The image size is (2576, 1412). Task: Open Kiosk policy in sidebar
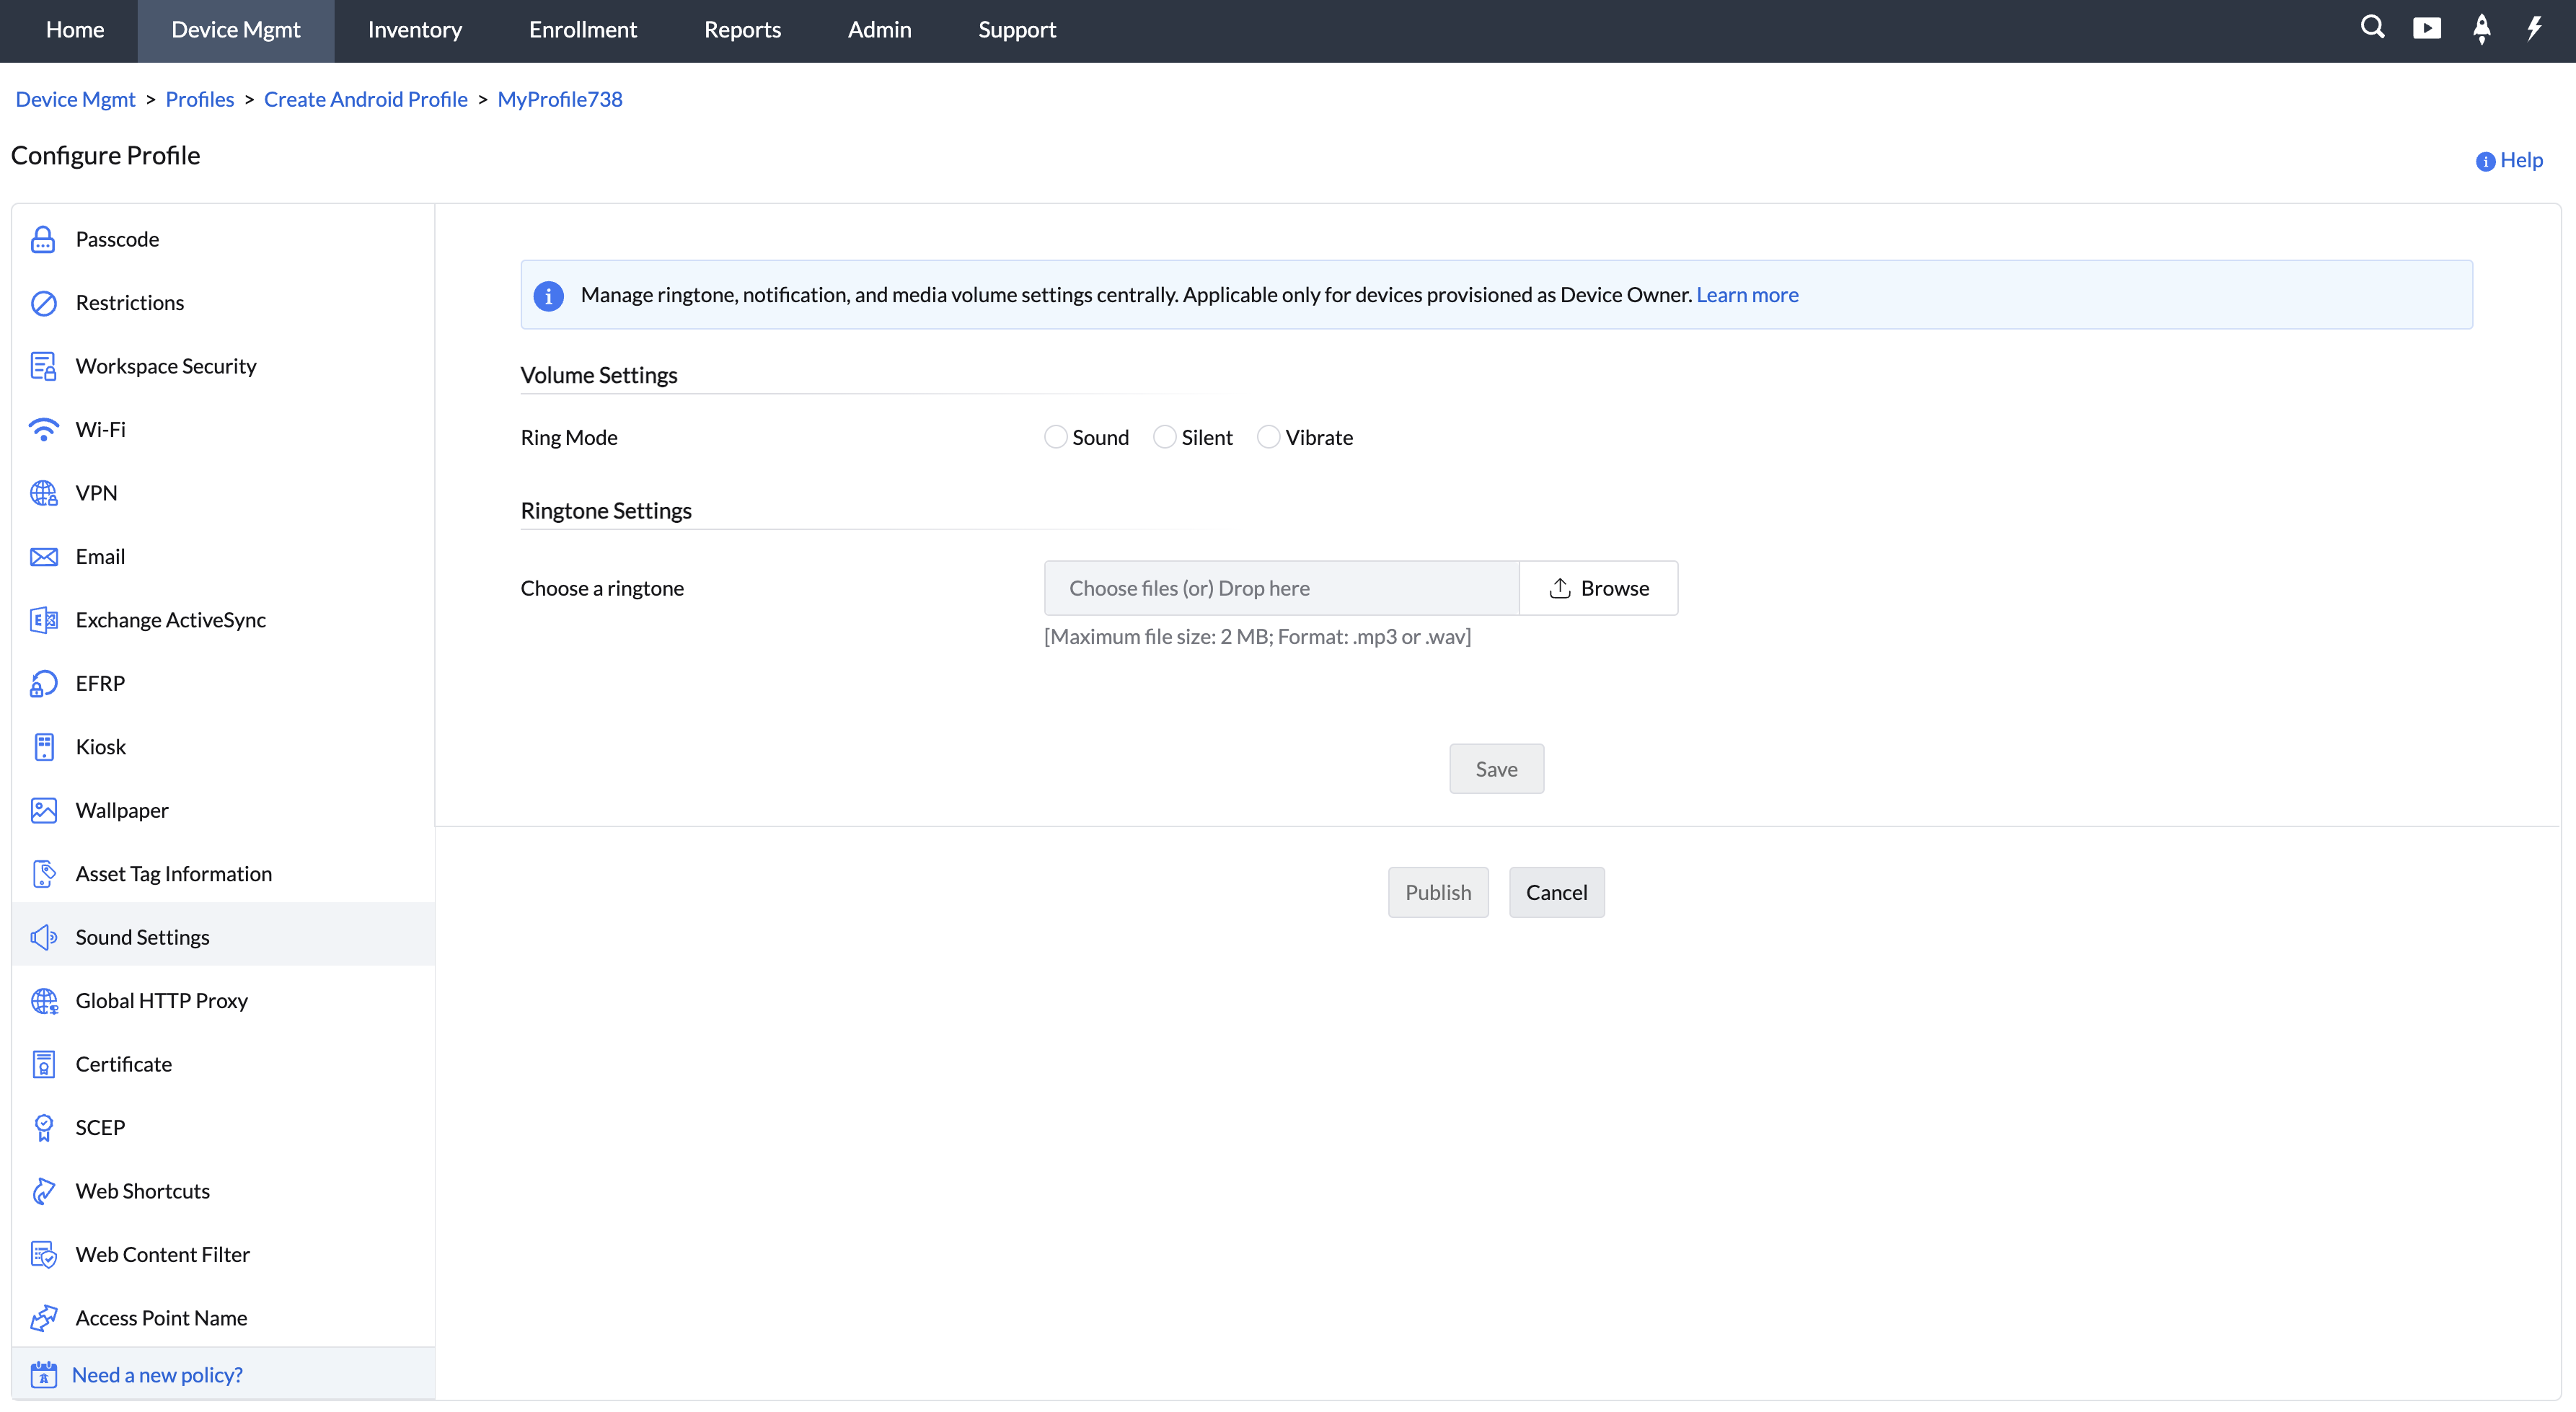(x=100, y=746)
